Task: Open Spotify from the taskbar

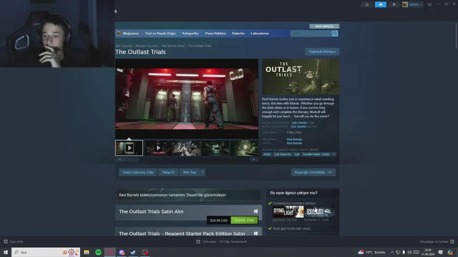Action: pos(98,252)
